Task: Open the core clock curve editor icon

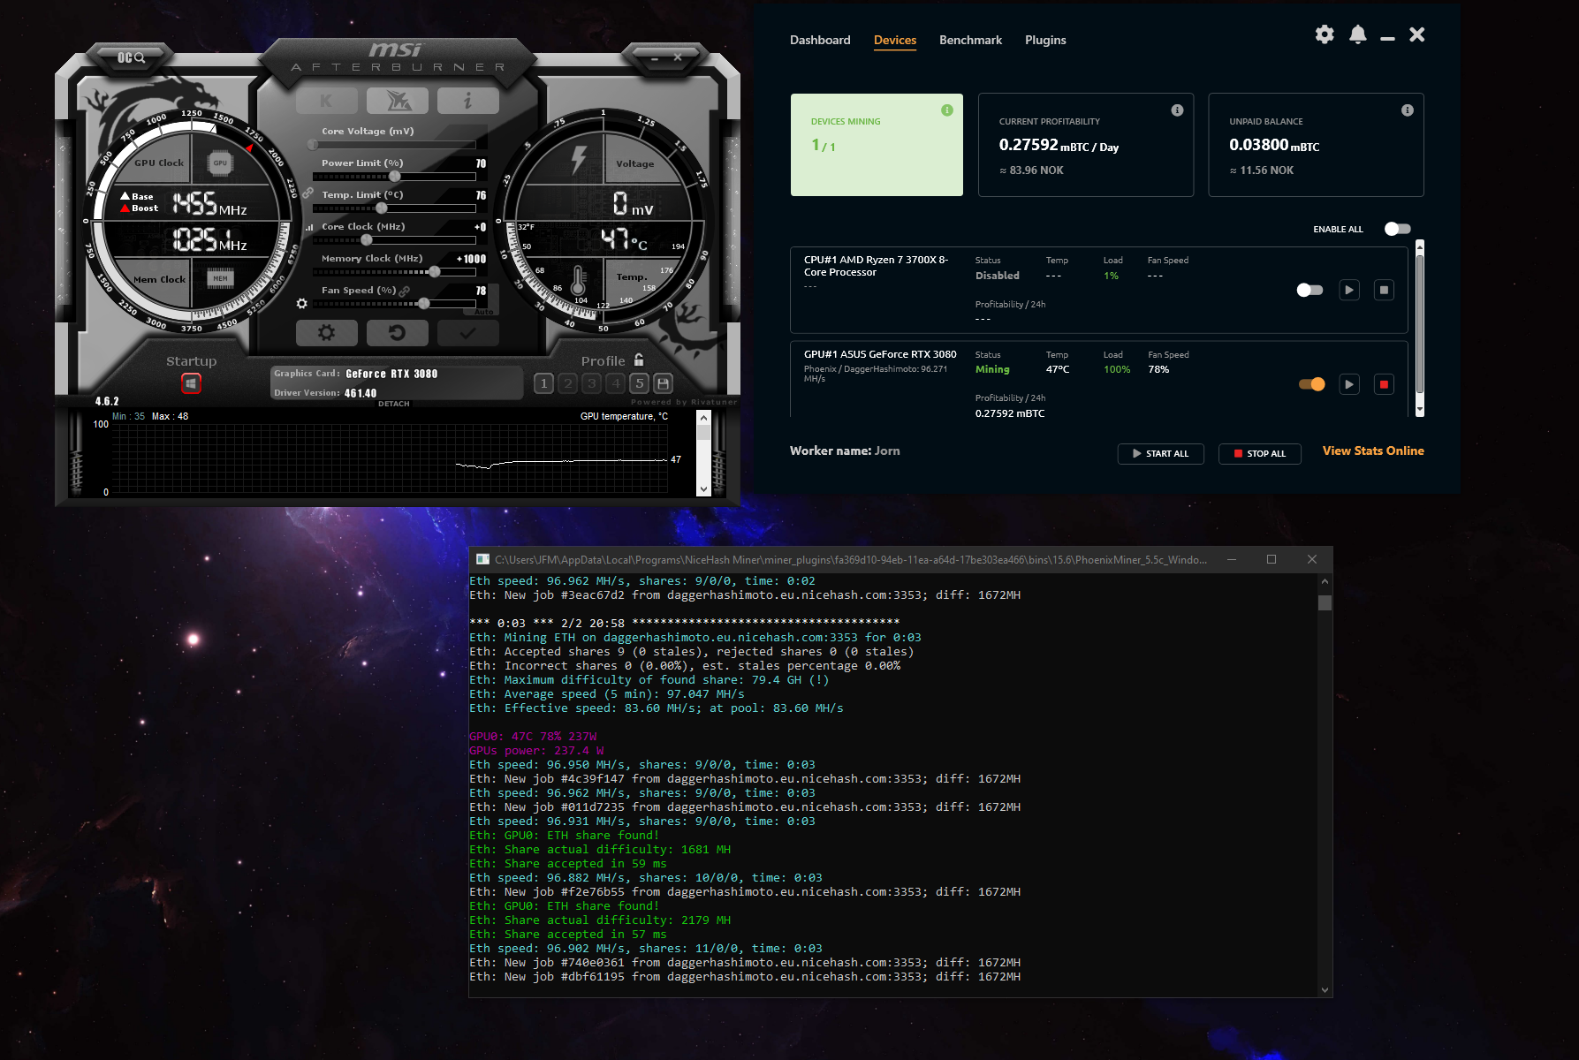Action: pos(309,227)
